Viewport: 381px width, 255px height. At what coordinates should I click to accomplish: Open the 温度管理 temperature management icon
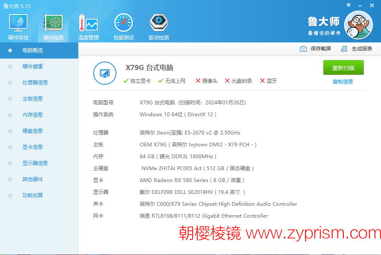pos(88,23)
